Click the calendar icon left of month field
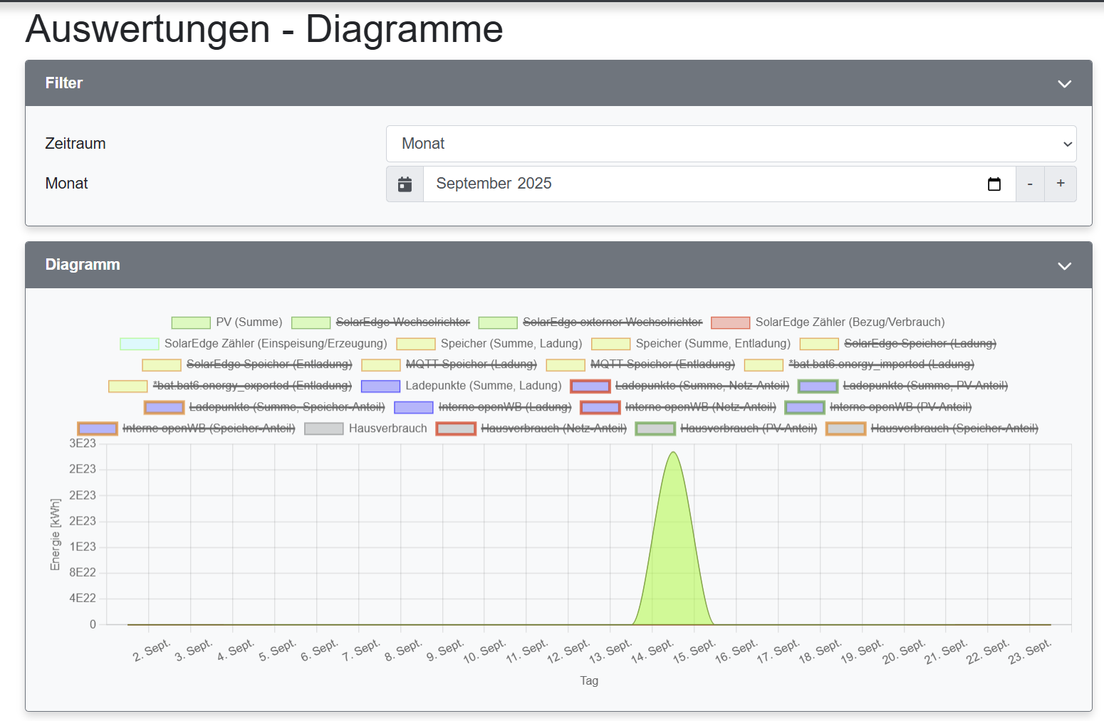 coord(405,184)
